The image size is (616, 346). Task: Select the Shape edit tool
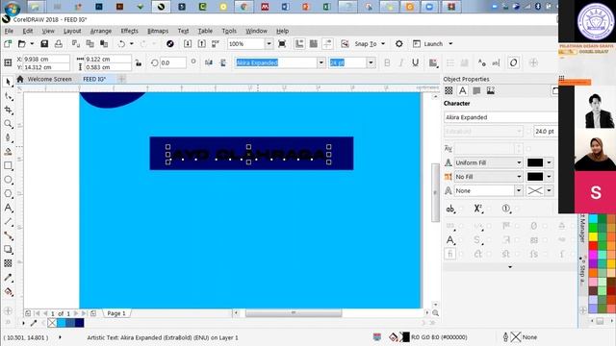(8, 96)
